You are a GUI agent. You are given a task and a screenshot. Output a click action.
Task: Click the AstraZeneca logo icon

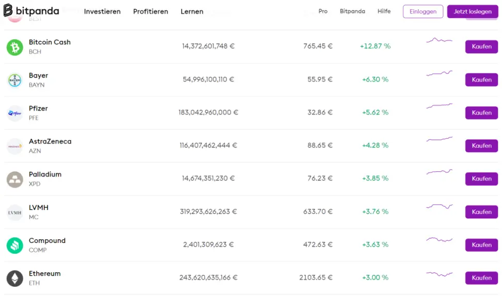[x=15, y=146]
